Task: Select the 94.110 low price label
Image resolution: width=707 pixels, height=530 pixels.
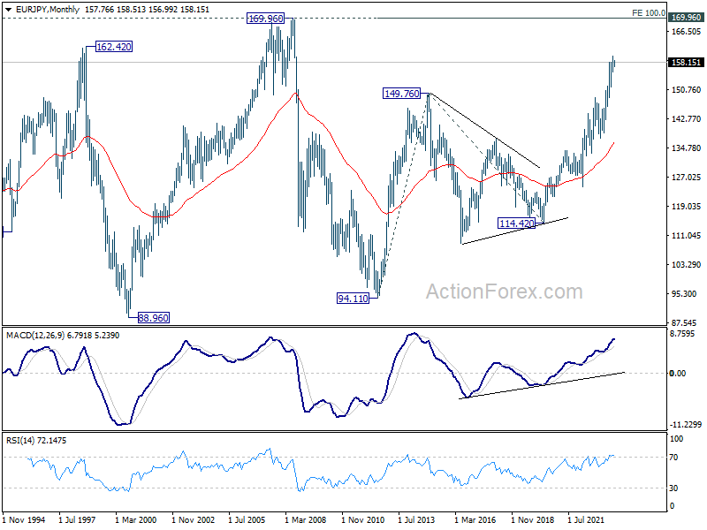Action: click(x=353, y=298)
